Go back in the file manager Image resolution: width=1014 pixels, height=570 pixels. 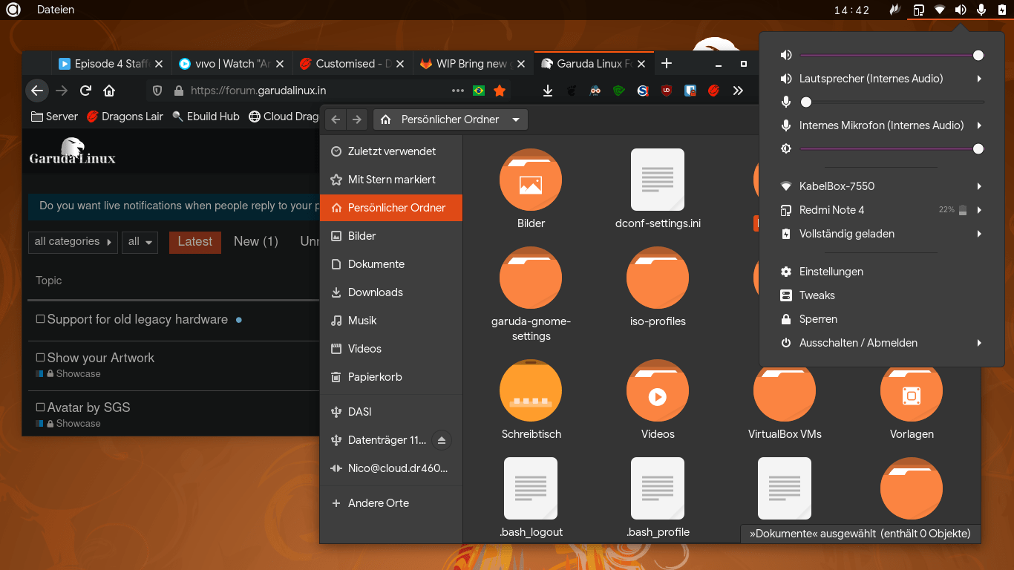pos(336,119)
